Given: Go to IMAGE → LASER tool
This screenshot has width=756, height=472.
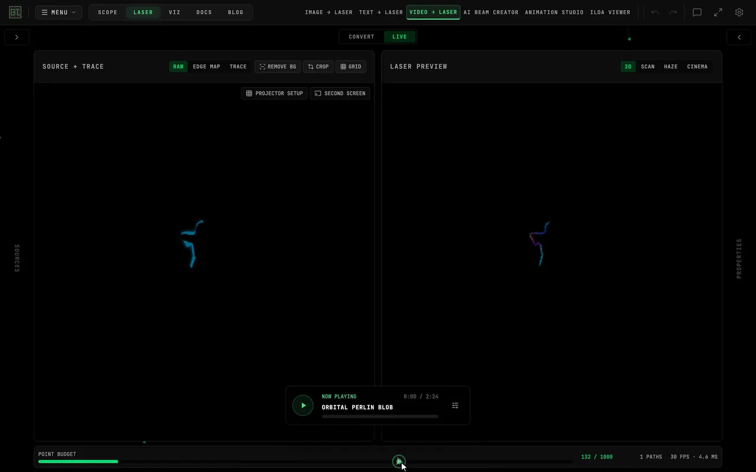Looking at the screenshot, I should [x=328, y=12].
